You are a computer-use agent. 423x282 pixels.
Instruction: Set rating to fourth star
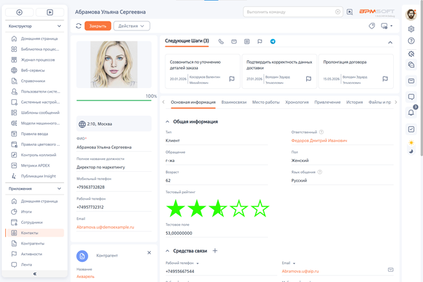coord(239,208)
